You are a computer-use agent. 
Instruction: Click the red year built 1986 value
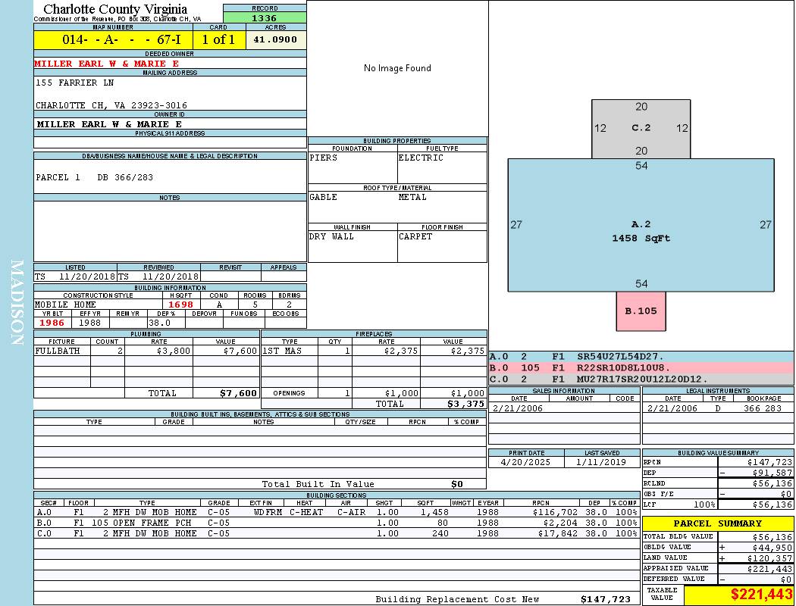click(53, 323)
